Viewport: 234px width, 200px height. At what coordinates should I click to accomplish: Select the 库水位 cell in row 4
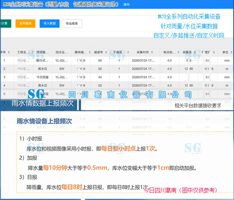[43, 86]
